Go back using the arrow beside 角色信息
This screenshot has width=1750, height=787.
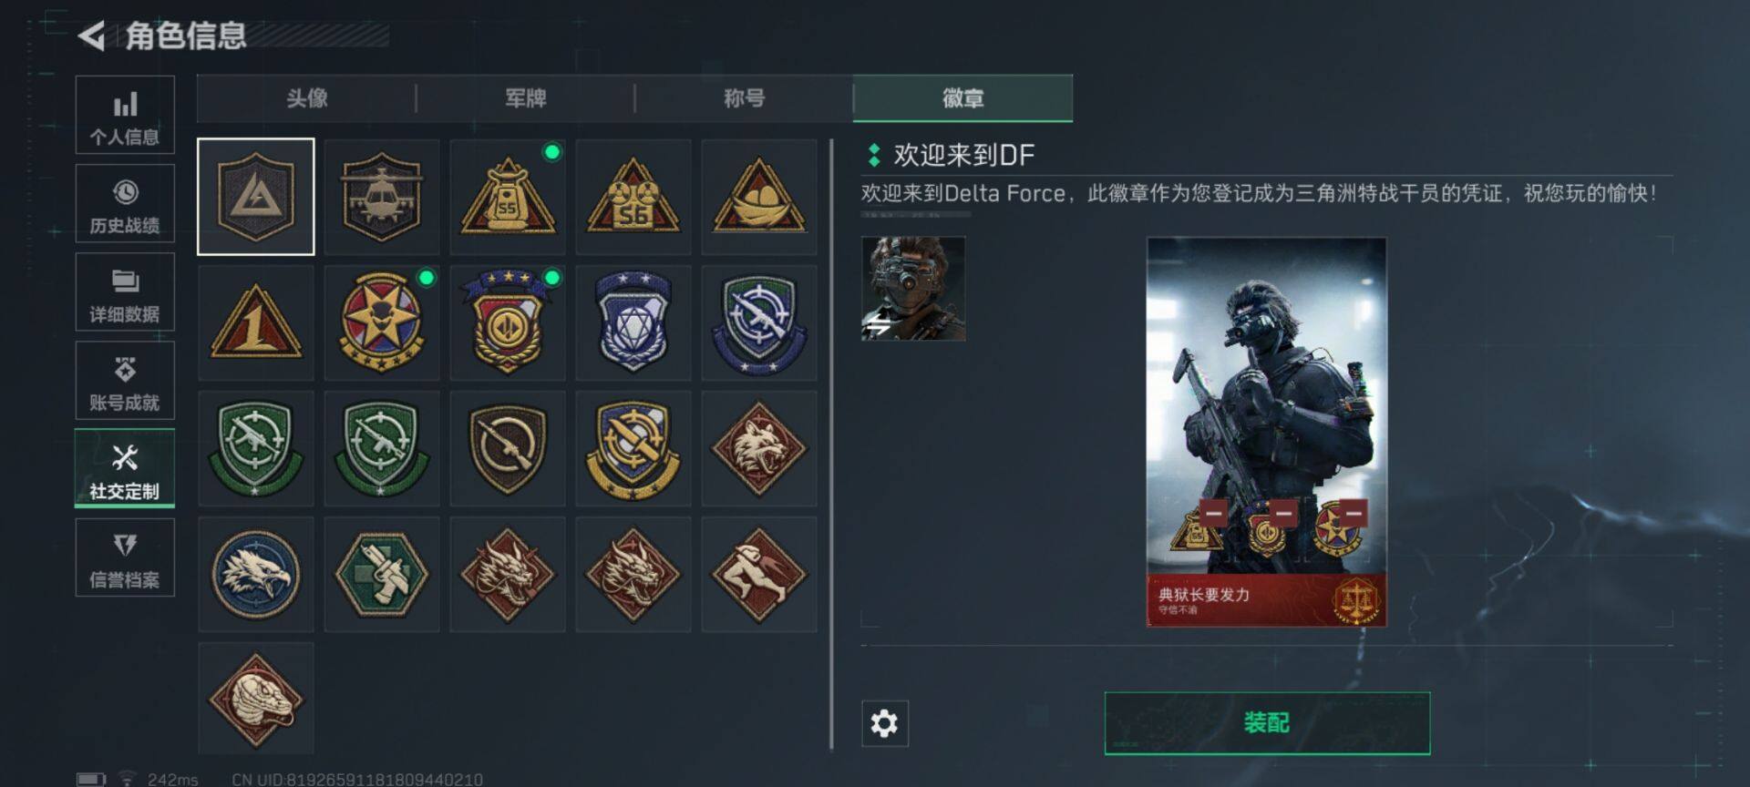pos(91,36)
